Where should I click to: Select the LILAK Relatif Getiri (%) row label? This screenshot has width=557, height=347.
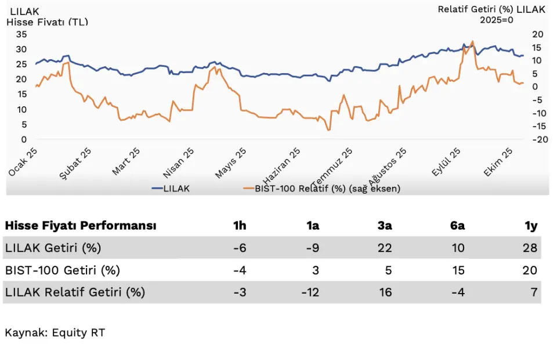pyautogui.click(x=75, y=292)
